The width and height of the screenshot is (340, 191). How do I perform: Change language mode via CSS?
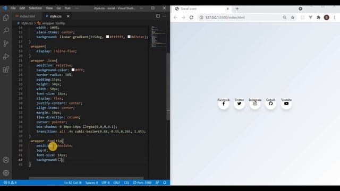click(x=126, y=183)
